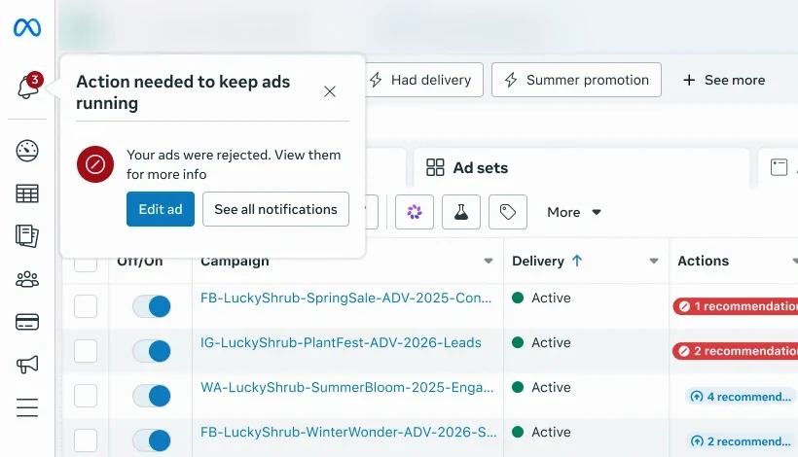Toggle off FB-LuckyShrub-WinterWonder campaign
Image resolution: width=798 pixels, height=457 pixels.
(152, 440)
